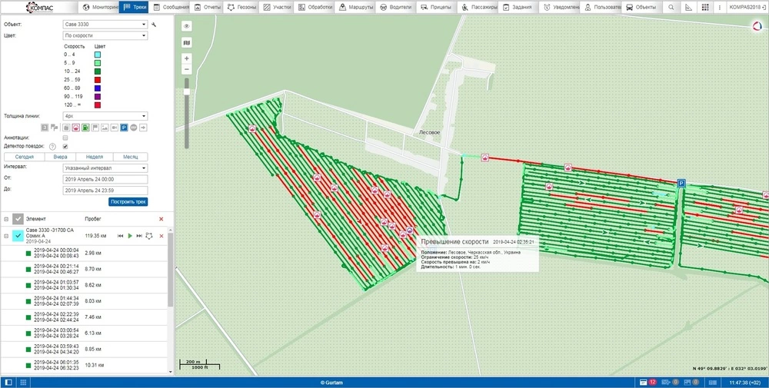Click the blue parking marker on the map

(681, 182)
